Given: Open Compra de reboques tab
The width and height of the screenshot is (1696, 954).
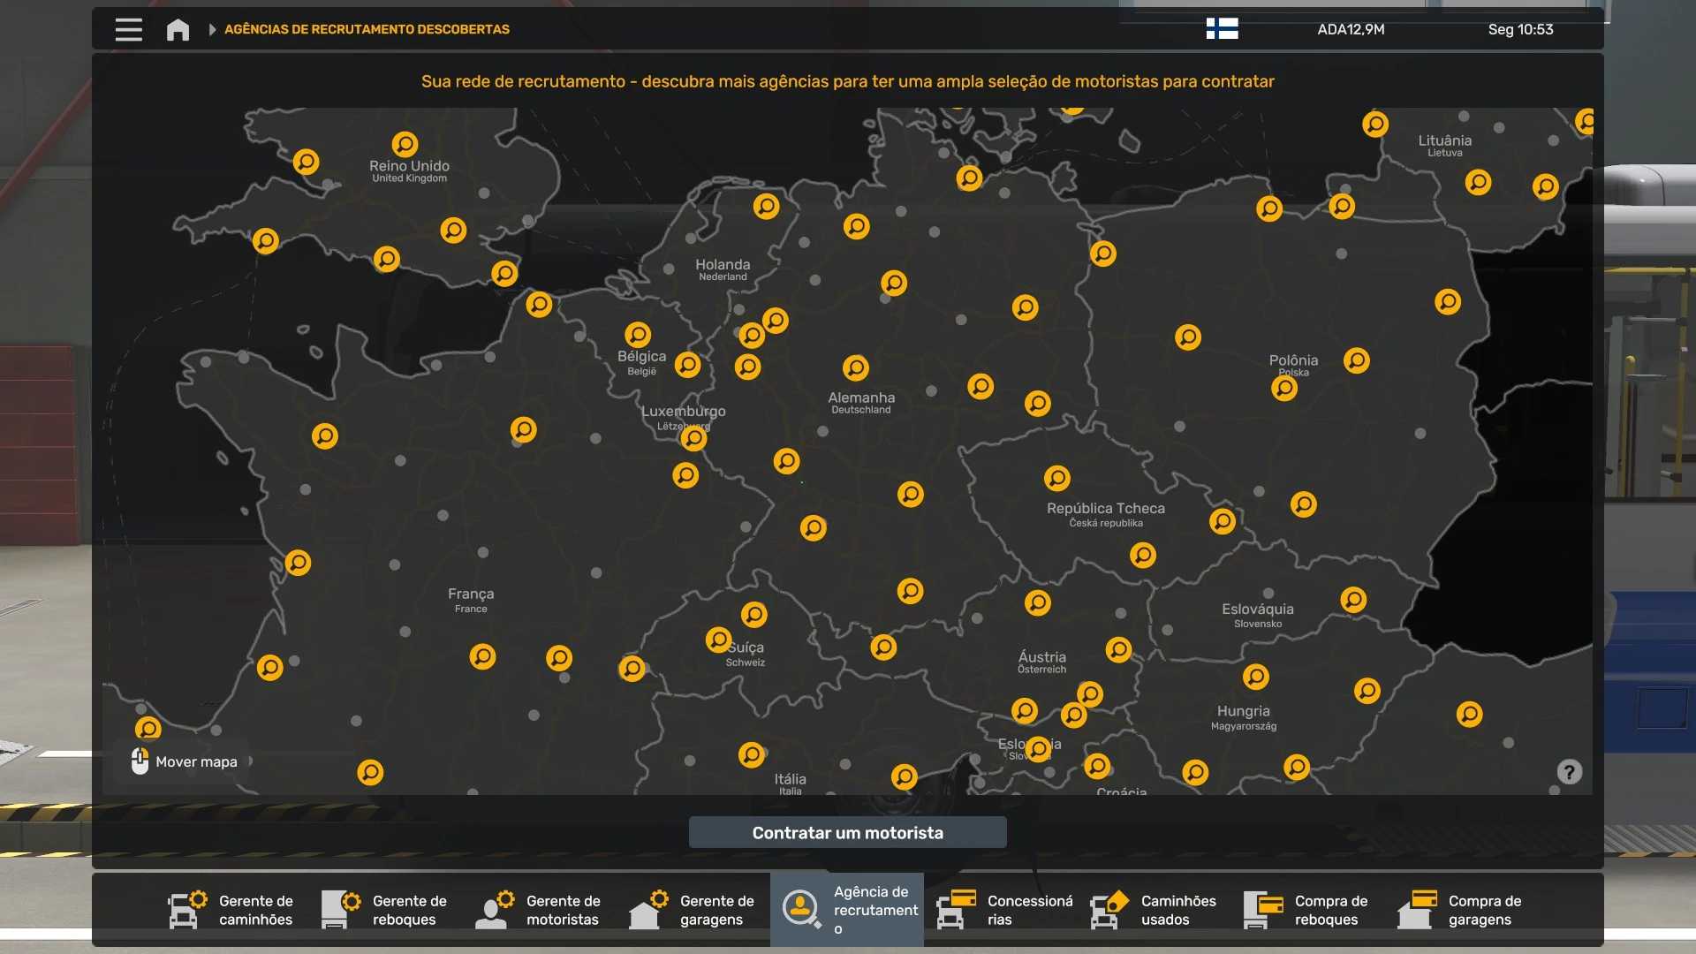Looking at the screenshot, I should coord(1308,910).
